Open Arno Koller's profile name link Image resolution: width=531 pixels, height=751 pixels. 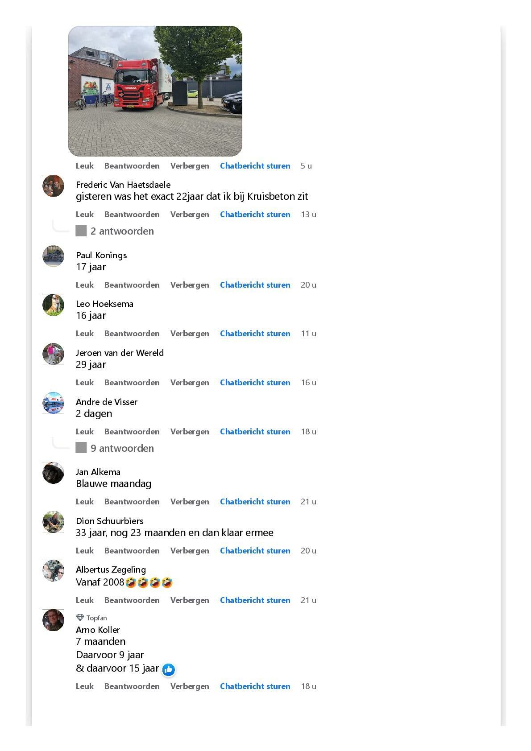click(98, 630)
